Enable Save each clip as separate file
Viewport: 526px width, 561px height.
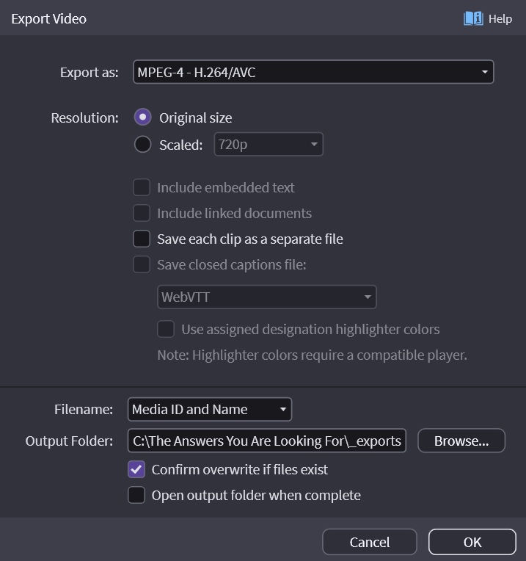[142, 239]
